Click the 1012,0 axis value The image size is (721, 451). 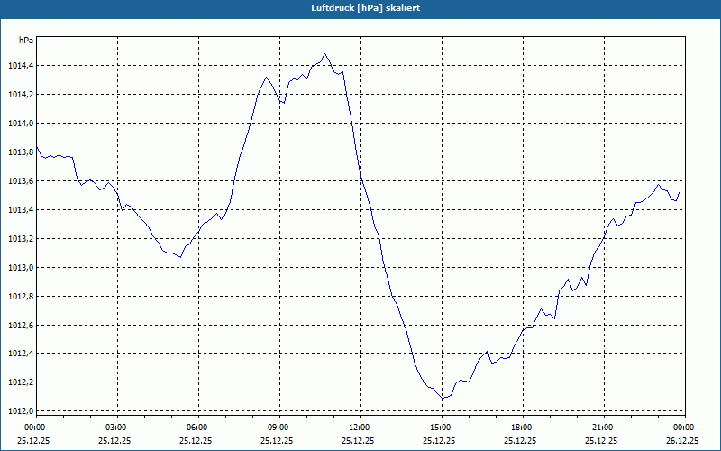point(21,411)
